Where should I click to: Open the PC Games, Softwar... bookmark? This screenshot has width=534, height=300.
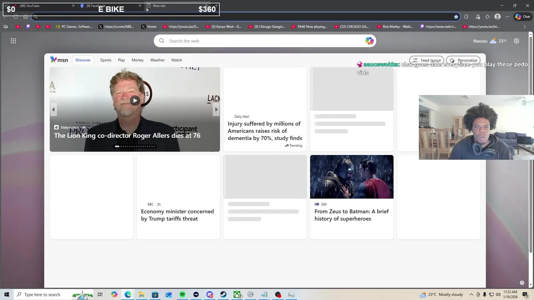tap(73, 27)
